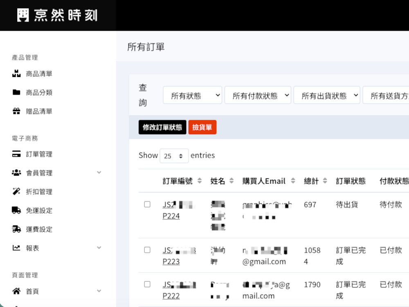Sort by 姓名 column arrows

coord(231,181)
